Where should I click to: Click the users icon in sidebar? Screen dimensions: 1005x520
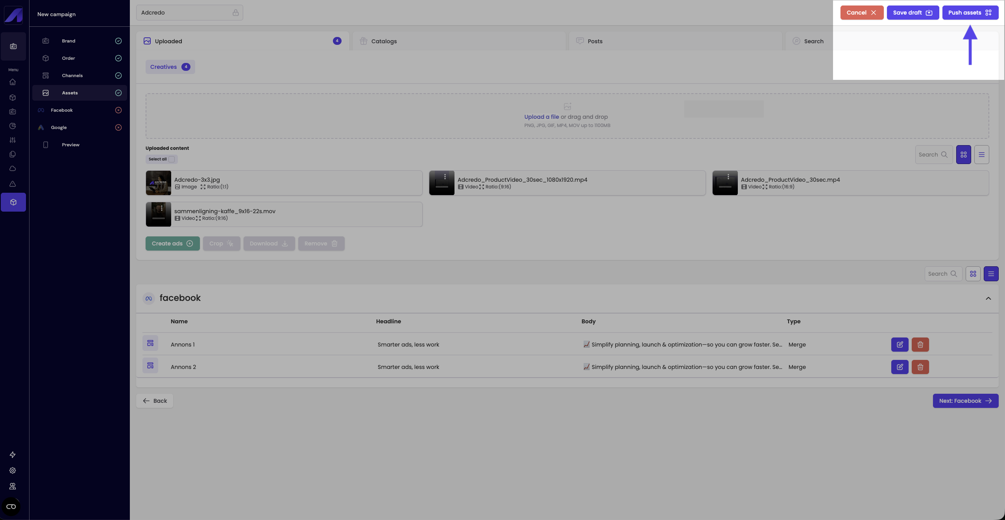point(13,486)
